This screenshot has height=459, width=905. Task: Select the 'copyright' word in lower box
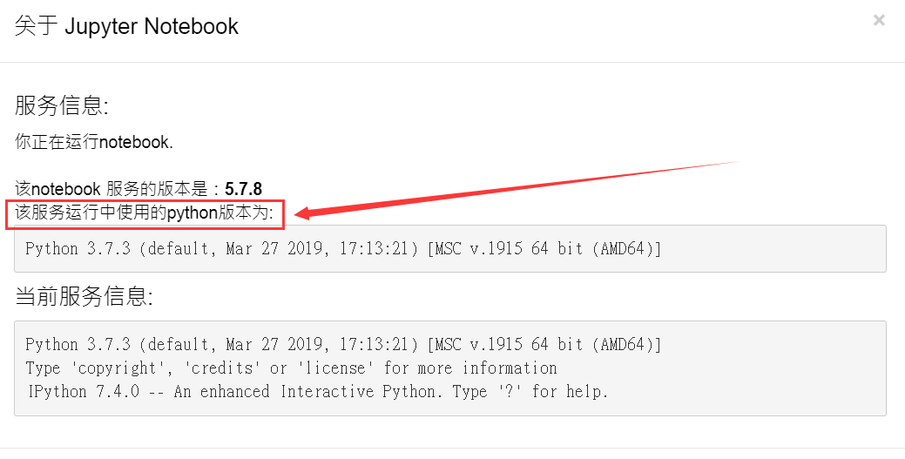122,368
